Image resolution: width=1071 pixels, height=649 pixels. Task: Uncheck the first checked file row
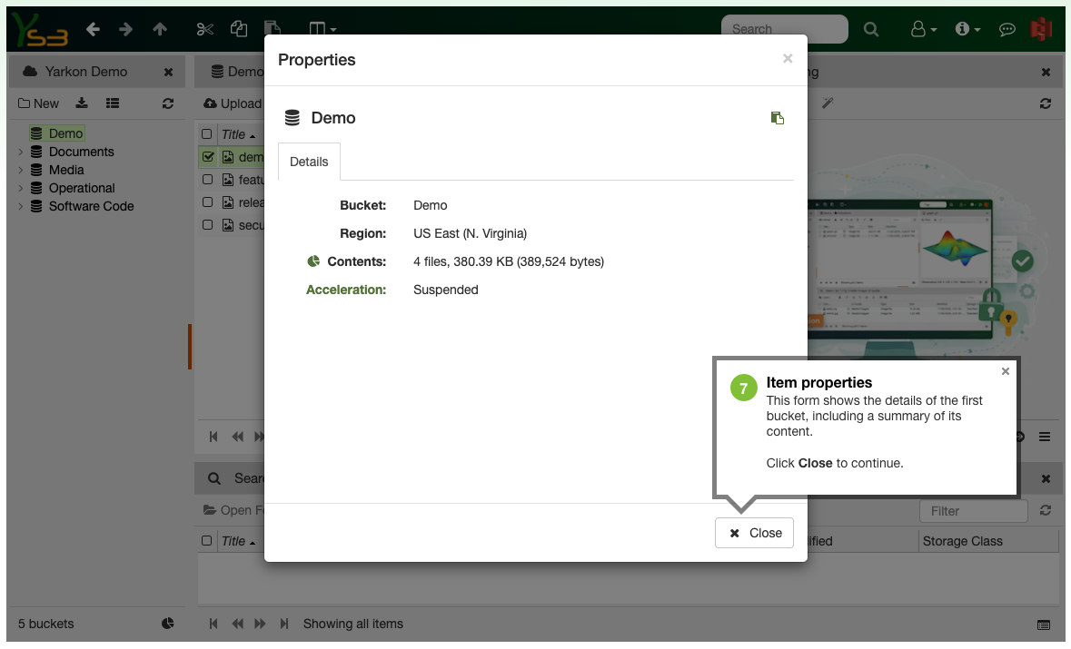pyautogui.click(x=207, y=157)
